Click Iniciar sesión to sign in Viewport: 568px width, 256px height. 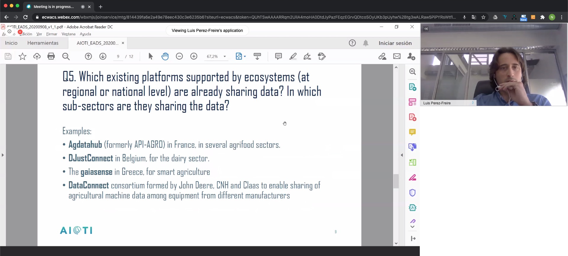pos(395,43)
